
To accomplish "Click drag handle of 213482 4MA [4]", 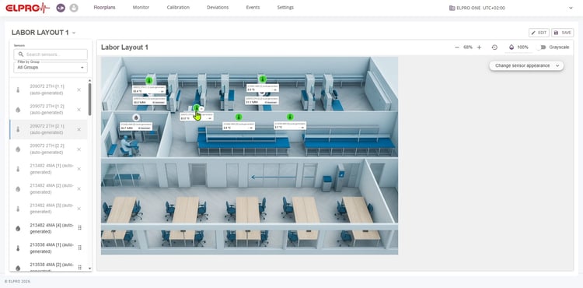I will tap(79, 228).
